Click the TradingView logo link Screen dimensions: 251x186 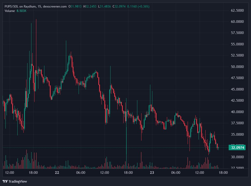pos(15,181)
